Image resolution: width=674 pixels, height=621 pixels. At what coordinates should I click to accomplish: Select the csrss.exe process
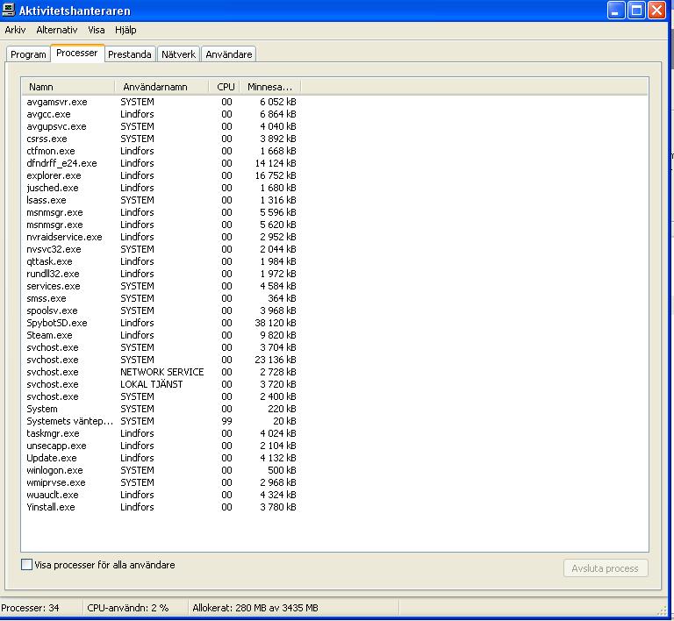(161, 139)
